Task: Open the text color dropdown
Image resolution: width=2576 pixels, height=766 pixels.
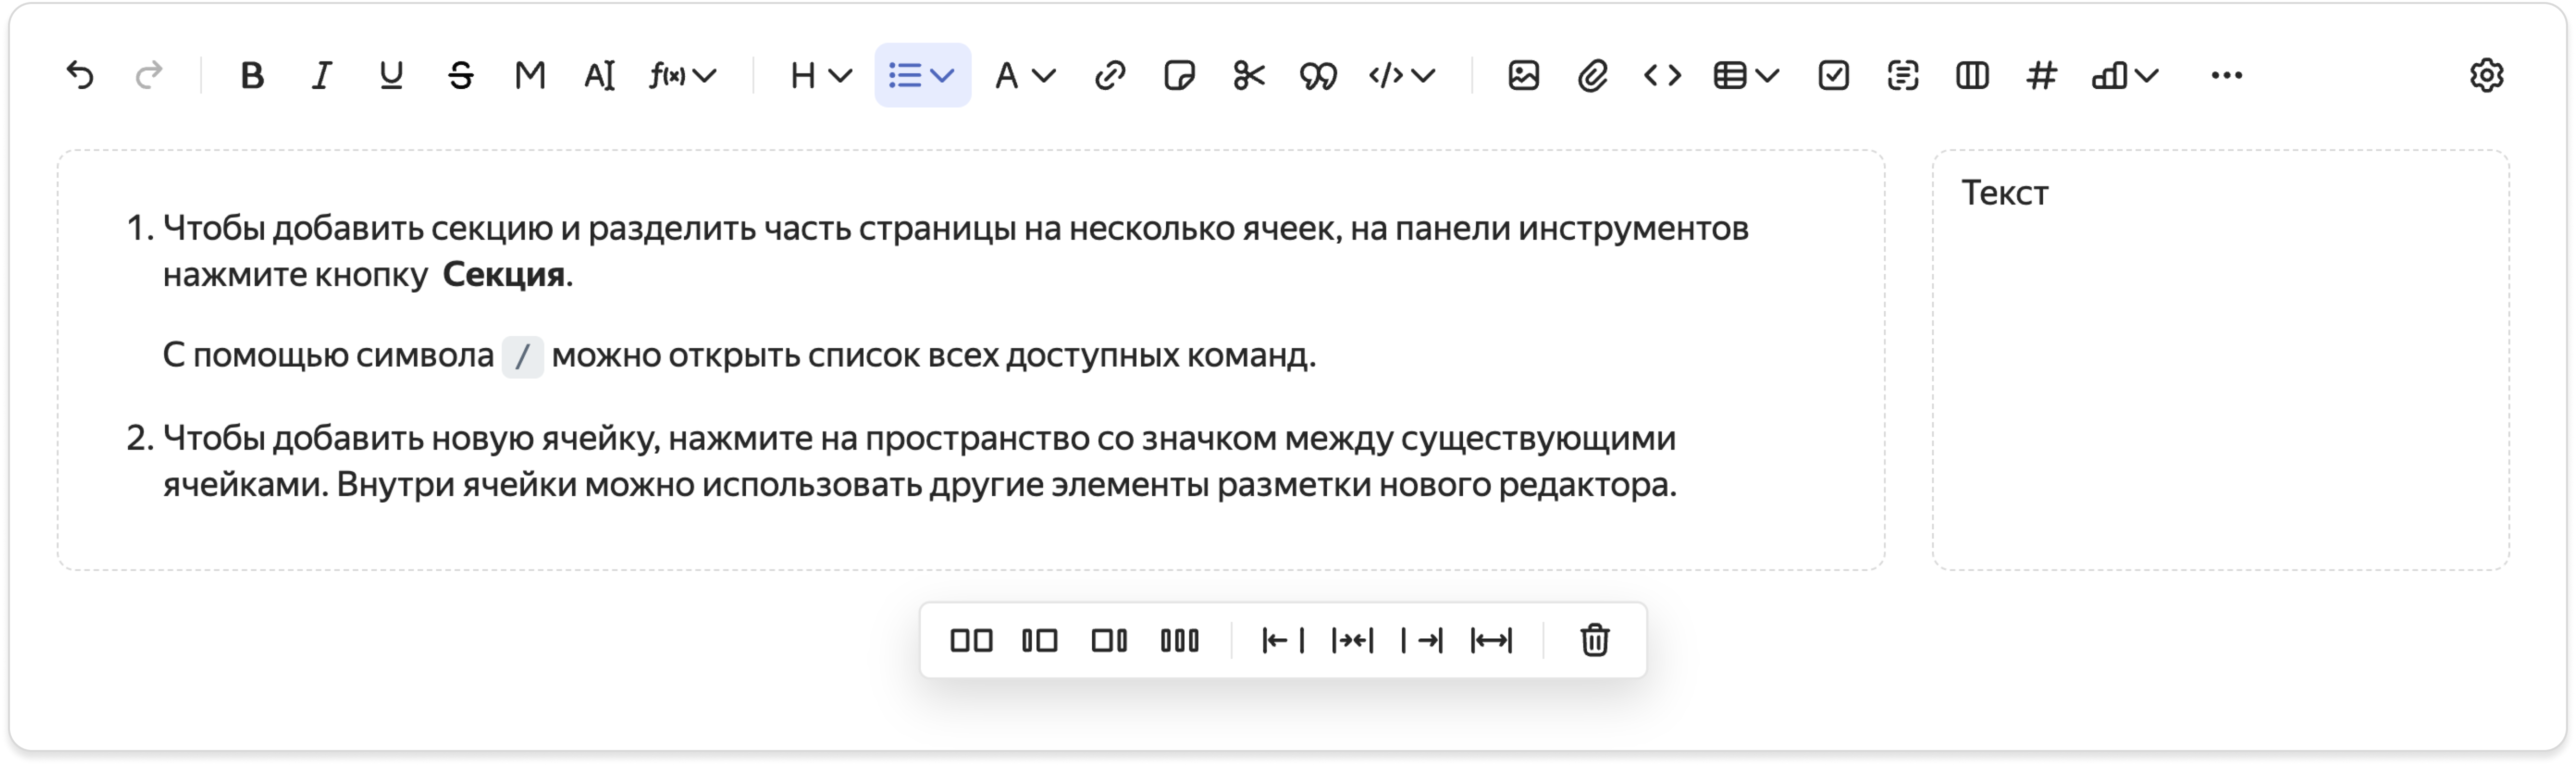Action: coord(1025,75)
